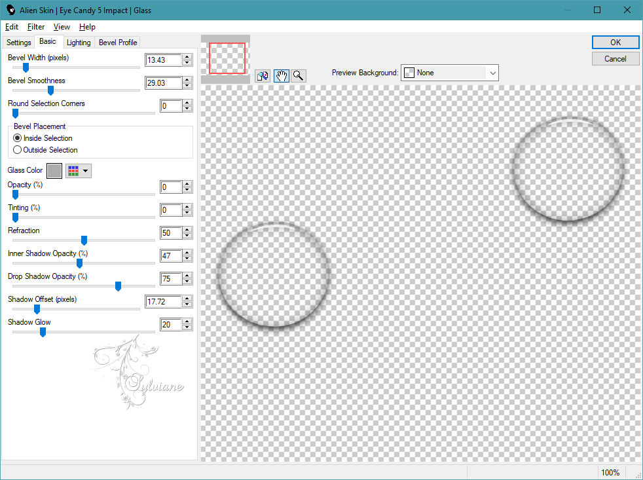Close the Eye Candy Glass window
643x480 pixels.
[627, 10]
